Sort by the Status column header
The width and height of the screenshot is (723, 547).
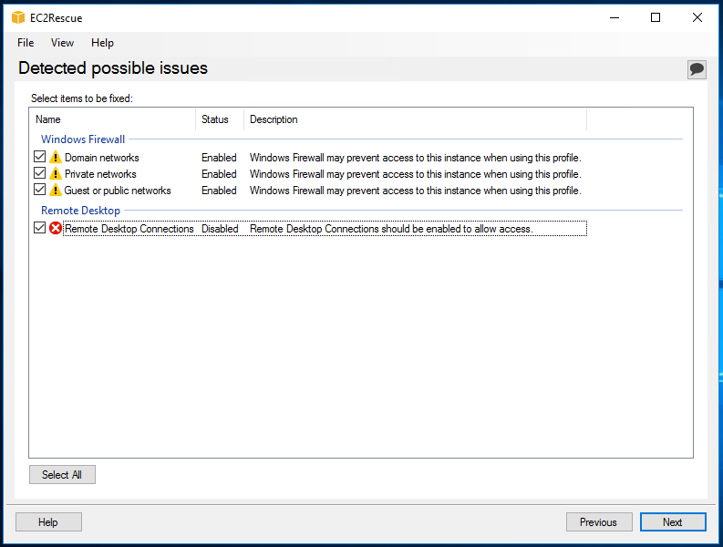click(220, 119)
